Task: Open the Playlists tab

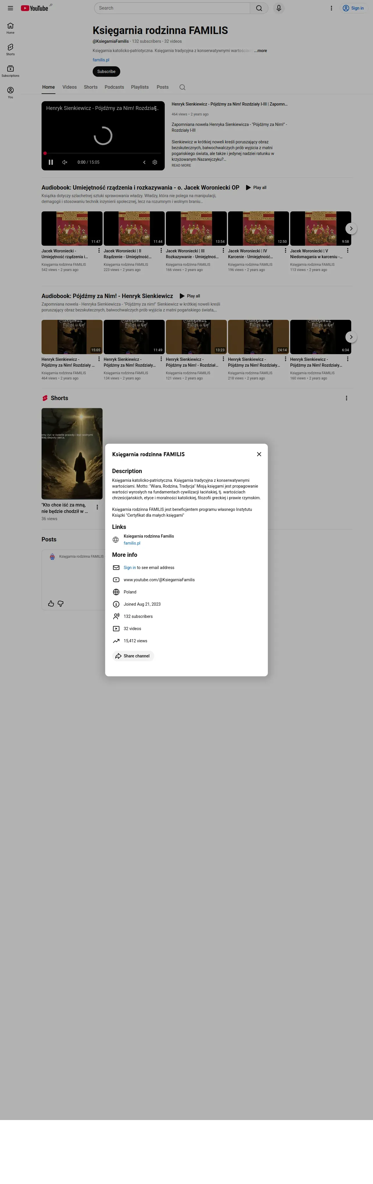Action: click(140, 87)
